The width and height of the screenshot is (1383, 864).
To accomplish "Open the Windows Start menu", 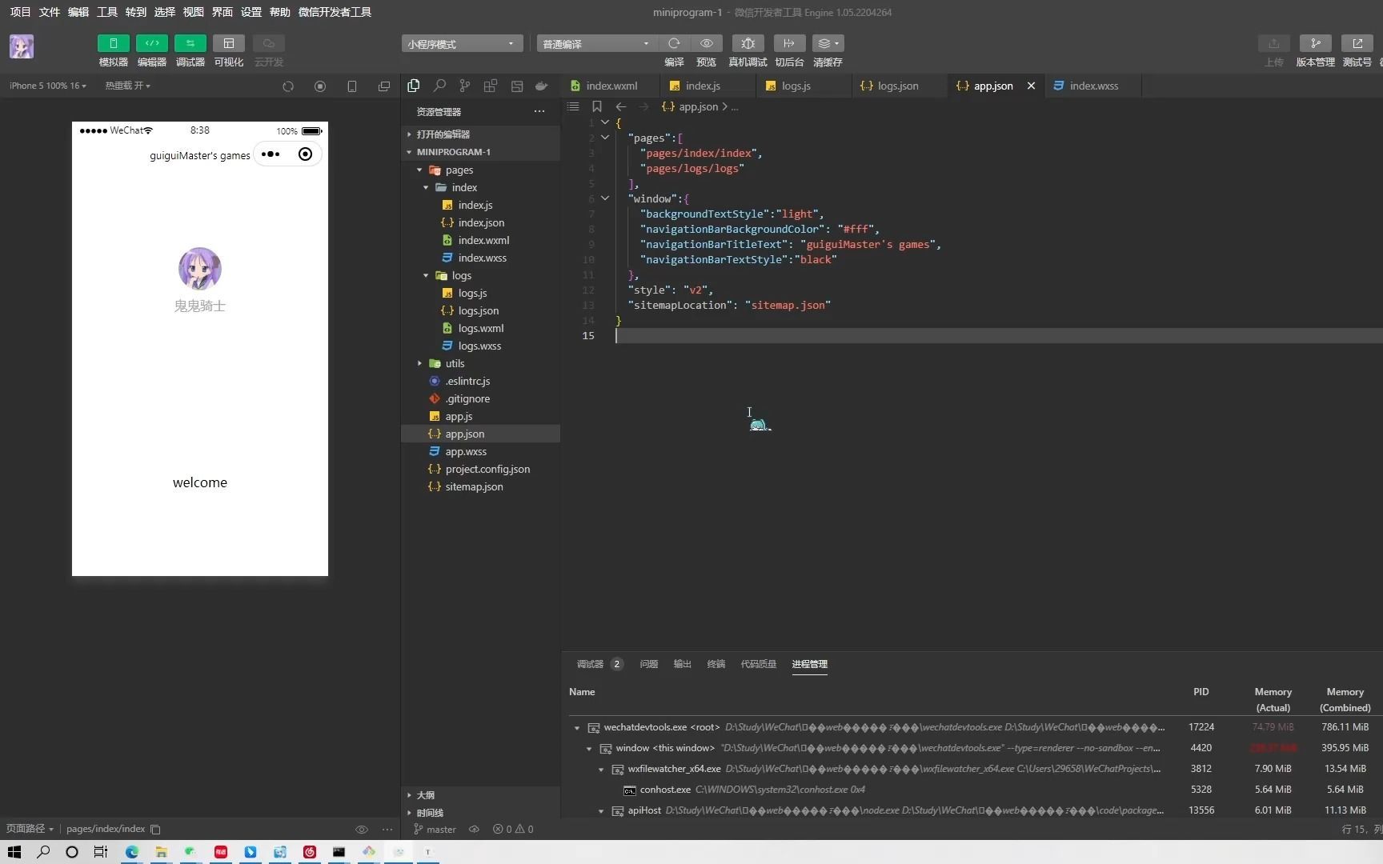I will point(14,852).
